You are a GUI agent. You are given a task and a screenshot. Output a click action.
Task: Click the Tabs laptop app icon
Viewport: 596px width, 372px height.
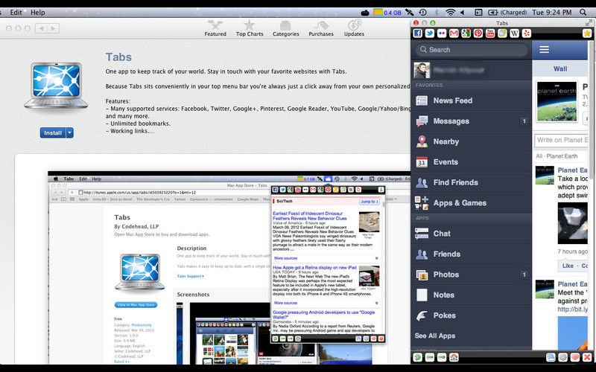[x=57, y=86]
